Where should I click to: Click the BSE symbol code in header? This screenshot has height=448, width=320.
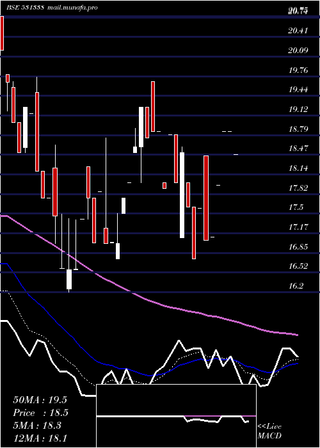pos(25,7)
